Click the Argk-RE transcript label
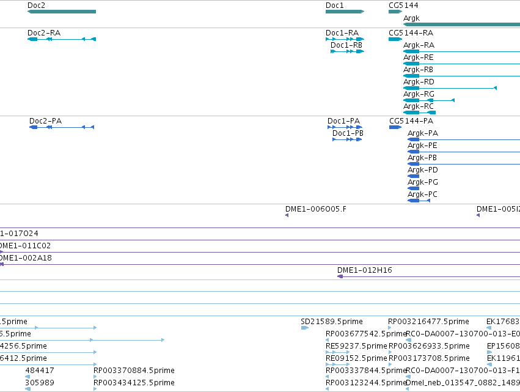This screenshot has height=392, width=520. 419,57
